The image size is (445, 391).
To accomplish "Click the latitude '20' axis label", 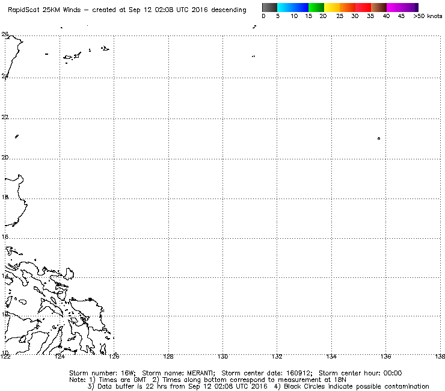I will pos(5,157).
